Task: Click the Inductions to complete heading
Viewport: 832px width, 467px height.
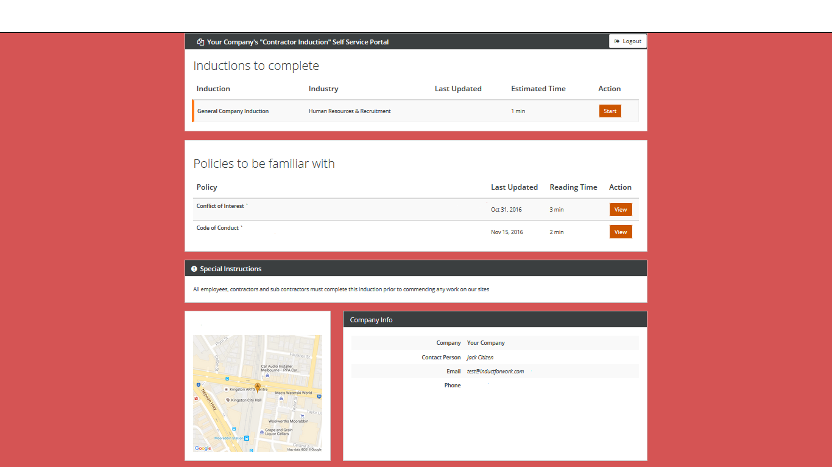Action: (x=256, y=66)
